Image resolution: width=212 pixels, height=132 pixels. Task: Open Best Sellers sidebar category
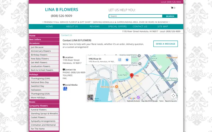coord(44,39)
